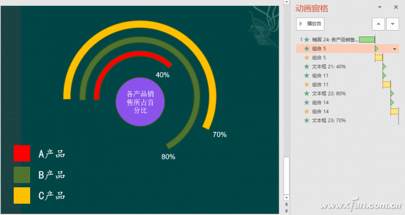Click the 播放自 play button
Screen dimensions: 405x215
click(x=310, y=24)
